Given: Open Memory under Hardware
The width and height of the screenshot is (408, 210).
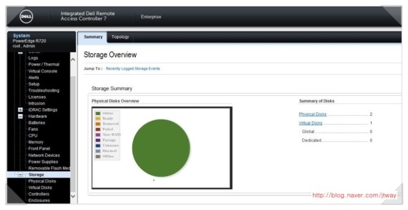Looking at the screenshot, I should [x=36, y=142].
